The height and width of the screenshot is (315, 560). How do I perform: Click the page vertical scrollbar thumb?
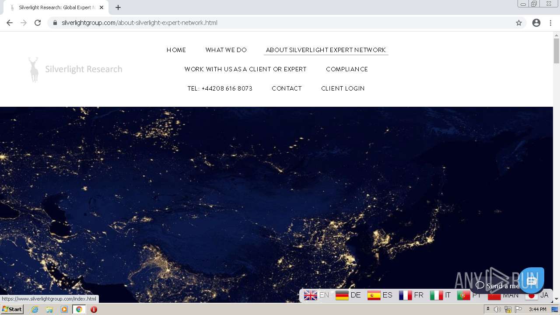click(556, 51)
